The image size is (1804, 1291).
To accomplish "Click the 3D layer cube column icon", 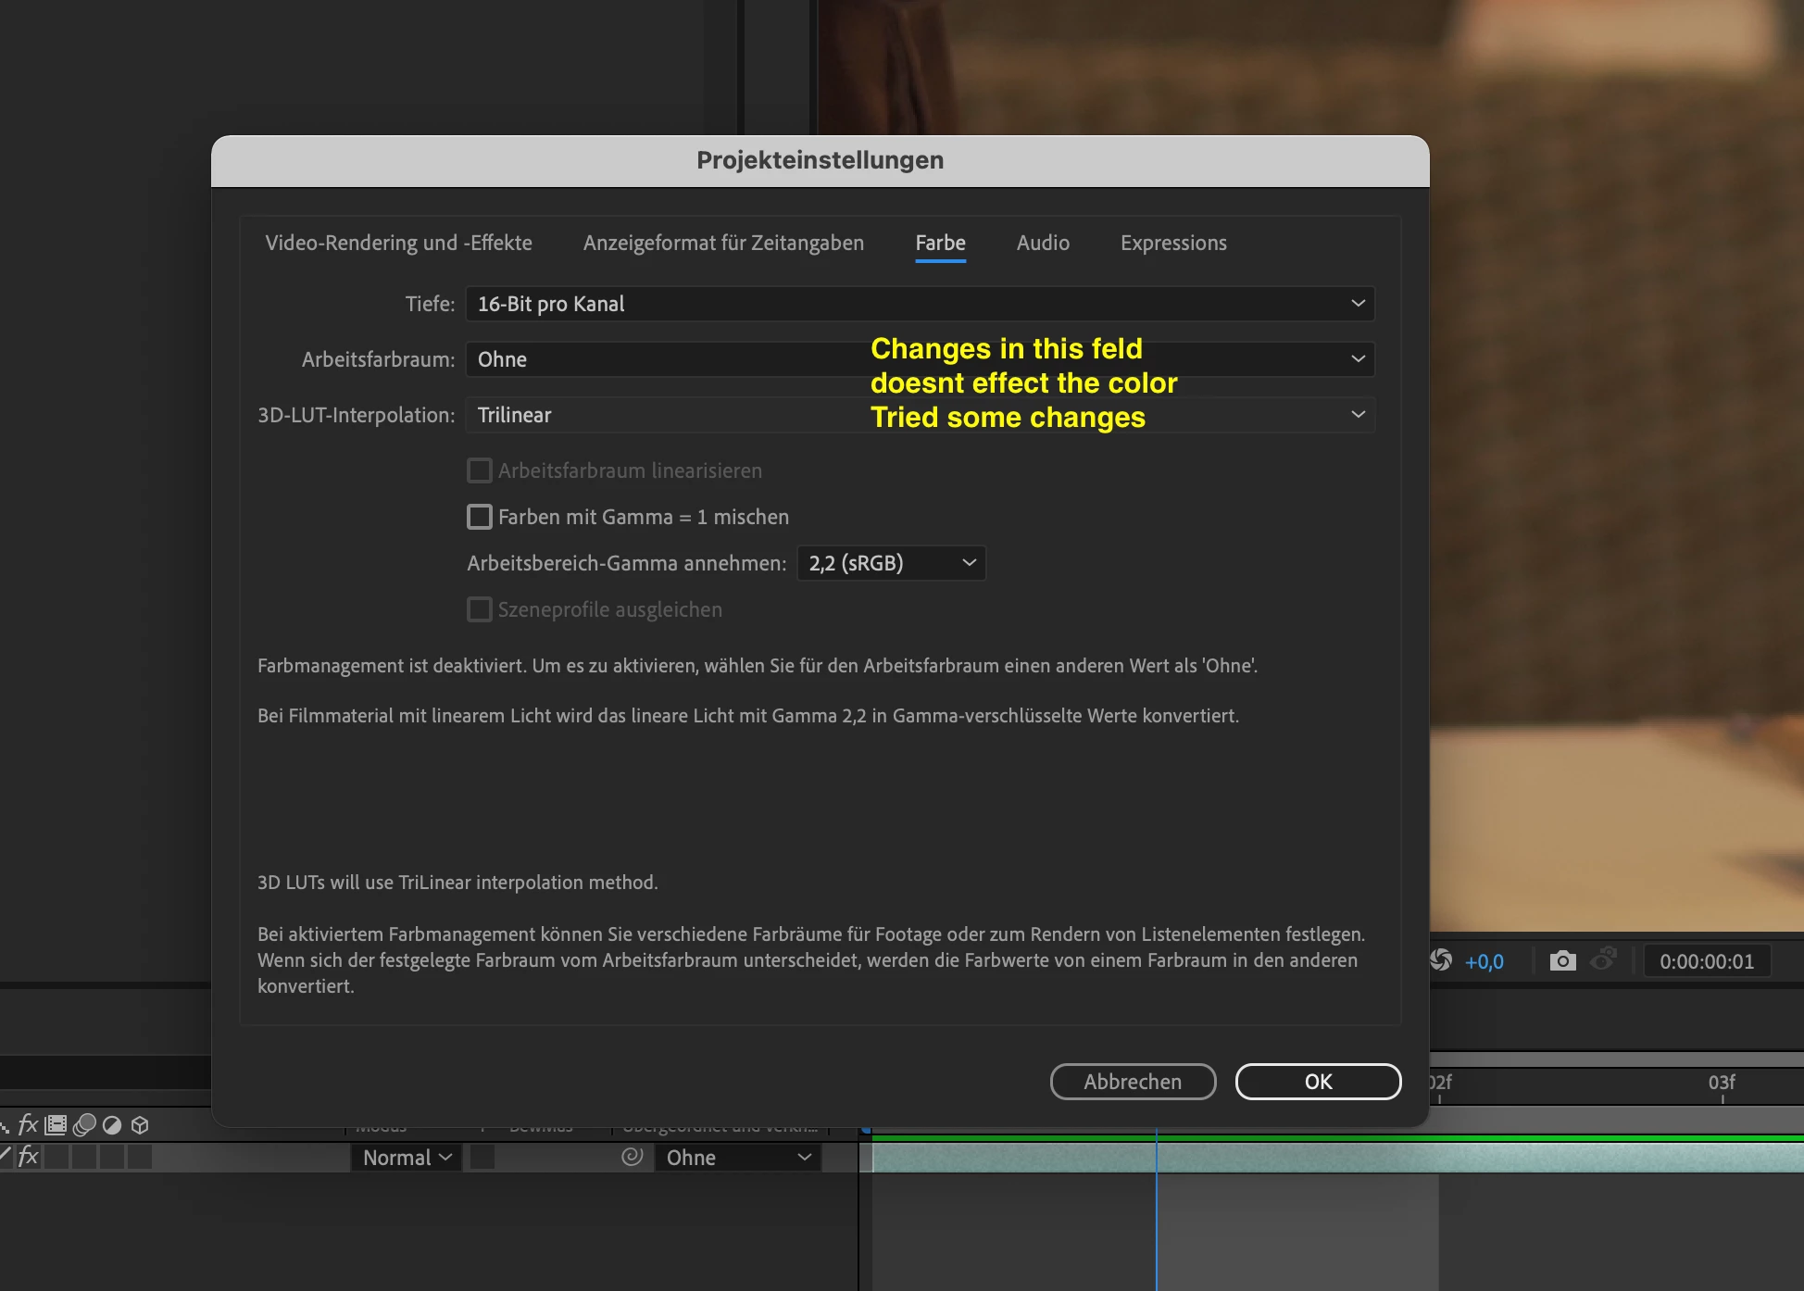I will click(140, 1124).
